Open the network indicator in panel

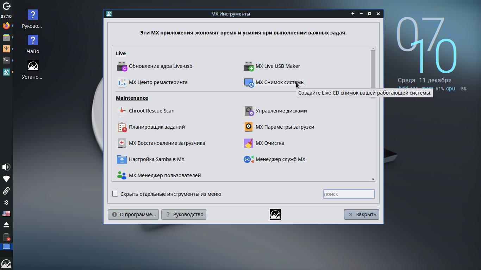(6, 179)
